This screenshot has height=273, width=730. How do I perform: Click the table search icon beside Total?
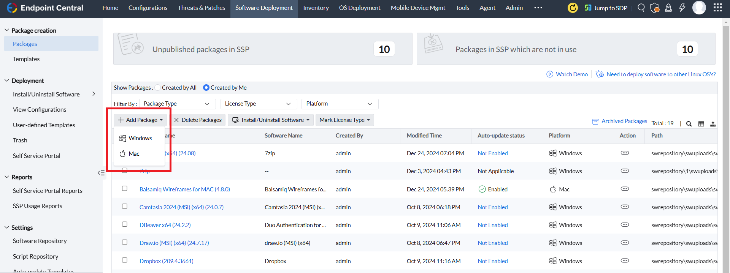click(x=689, y=124)
